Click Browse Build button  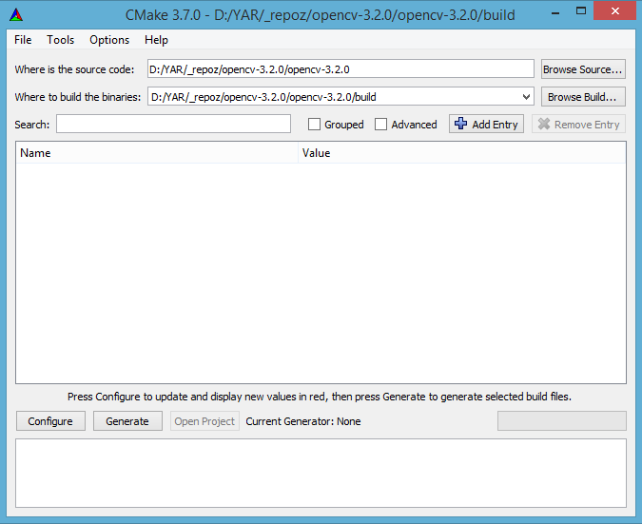(583, 97)
